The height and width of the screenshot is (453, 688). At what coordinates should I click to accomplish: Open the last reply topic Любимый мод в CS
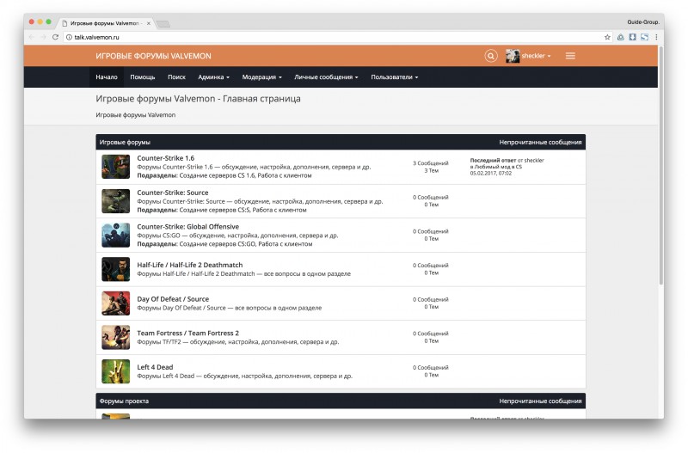(499, 167)
